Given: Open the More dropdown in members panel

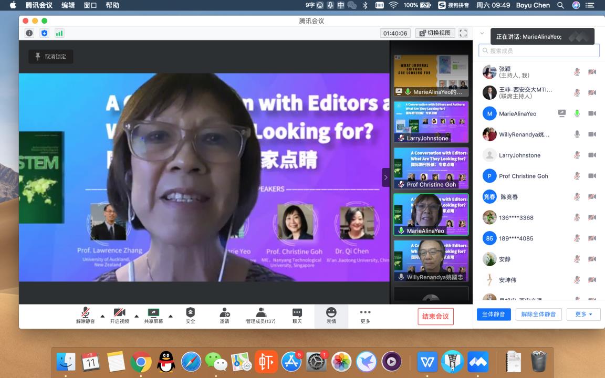Looking at the screenshot, I should (583, 314).
